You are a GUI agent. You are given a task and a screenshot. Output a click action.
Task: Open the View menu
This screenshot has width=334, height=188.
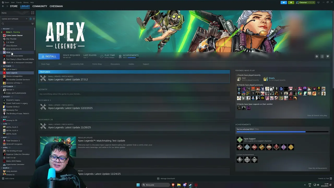click(13, 2)
